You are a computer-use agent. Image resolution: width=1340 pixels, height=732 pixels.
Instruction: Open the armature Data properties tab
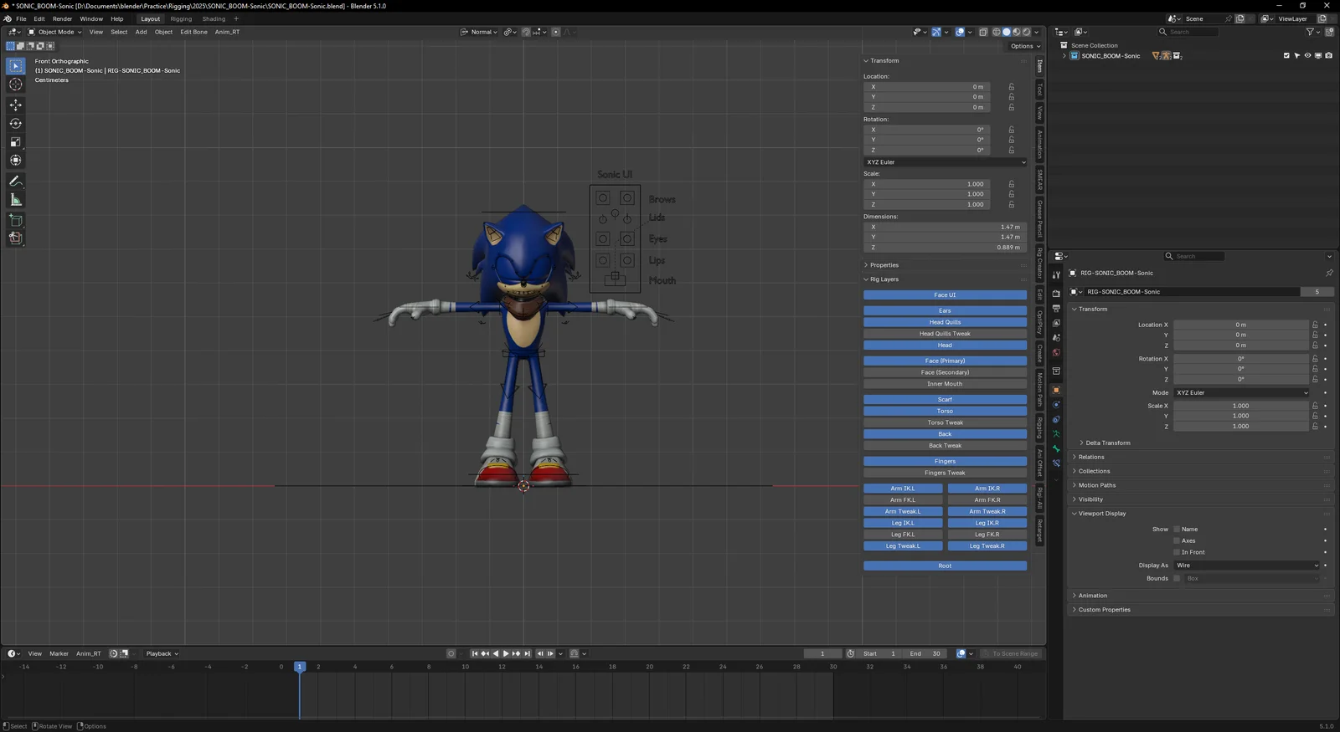click(x=1056, y=434)
